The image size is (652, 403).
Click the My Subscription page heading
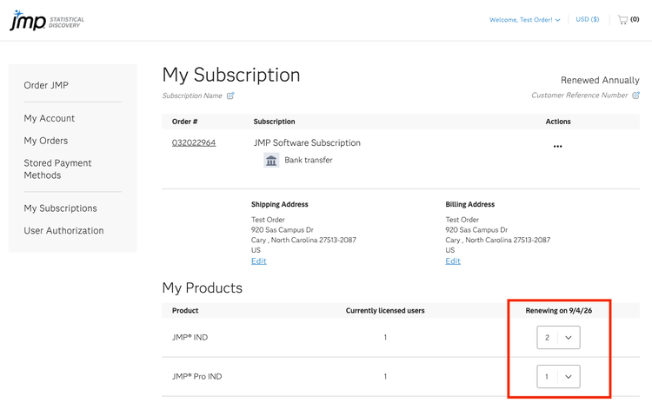[x=231, y=76]
